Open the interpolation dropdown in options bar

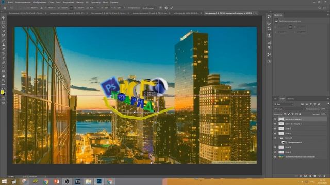tap(148, 8)
